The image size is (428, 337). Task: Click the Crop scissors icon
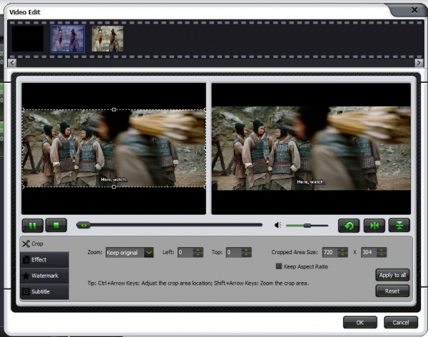(26, 243)
